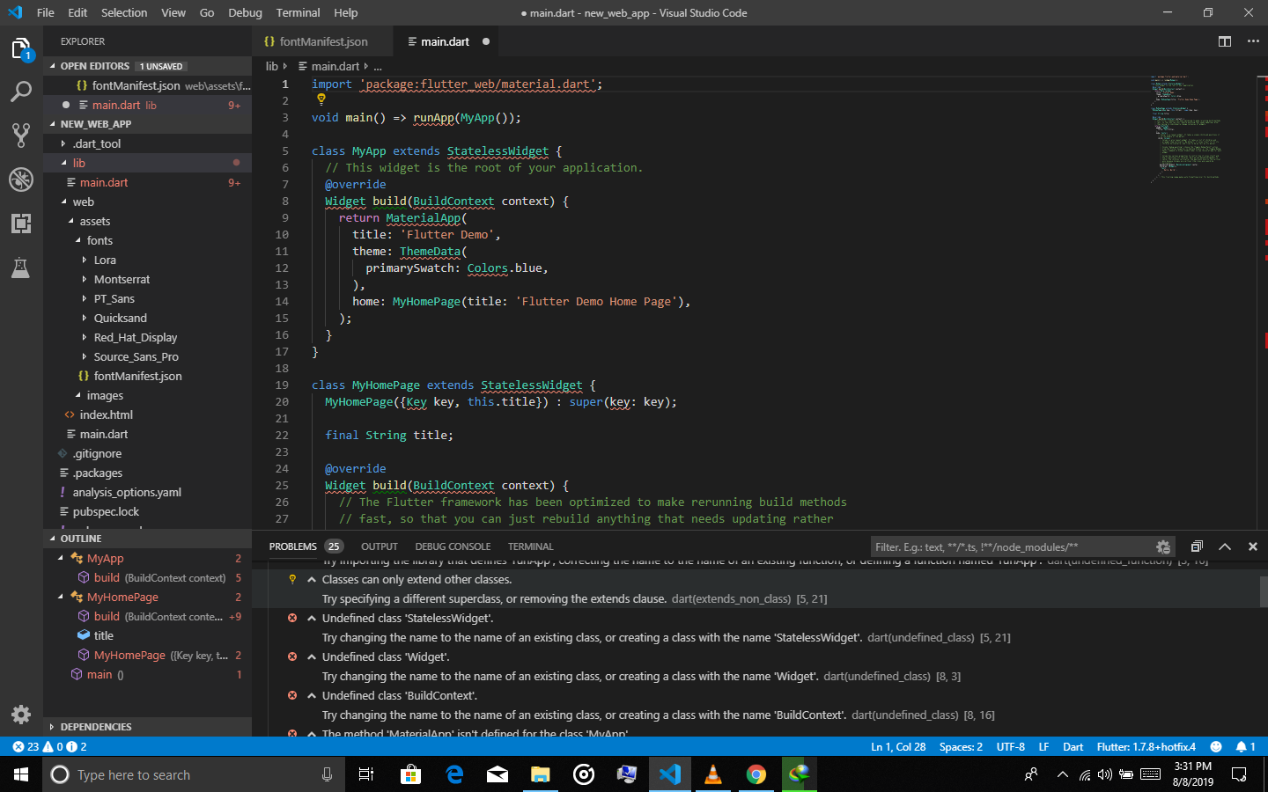Collapse MyApp in the outline

[x=61, y=558]
